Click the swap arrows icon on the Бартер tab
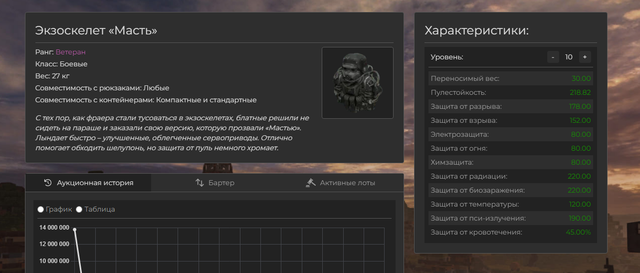The width and height of the screenshot is (640, 273). click(x=200, y=183)
